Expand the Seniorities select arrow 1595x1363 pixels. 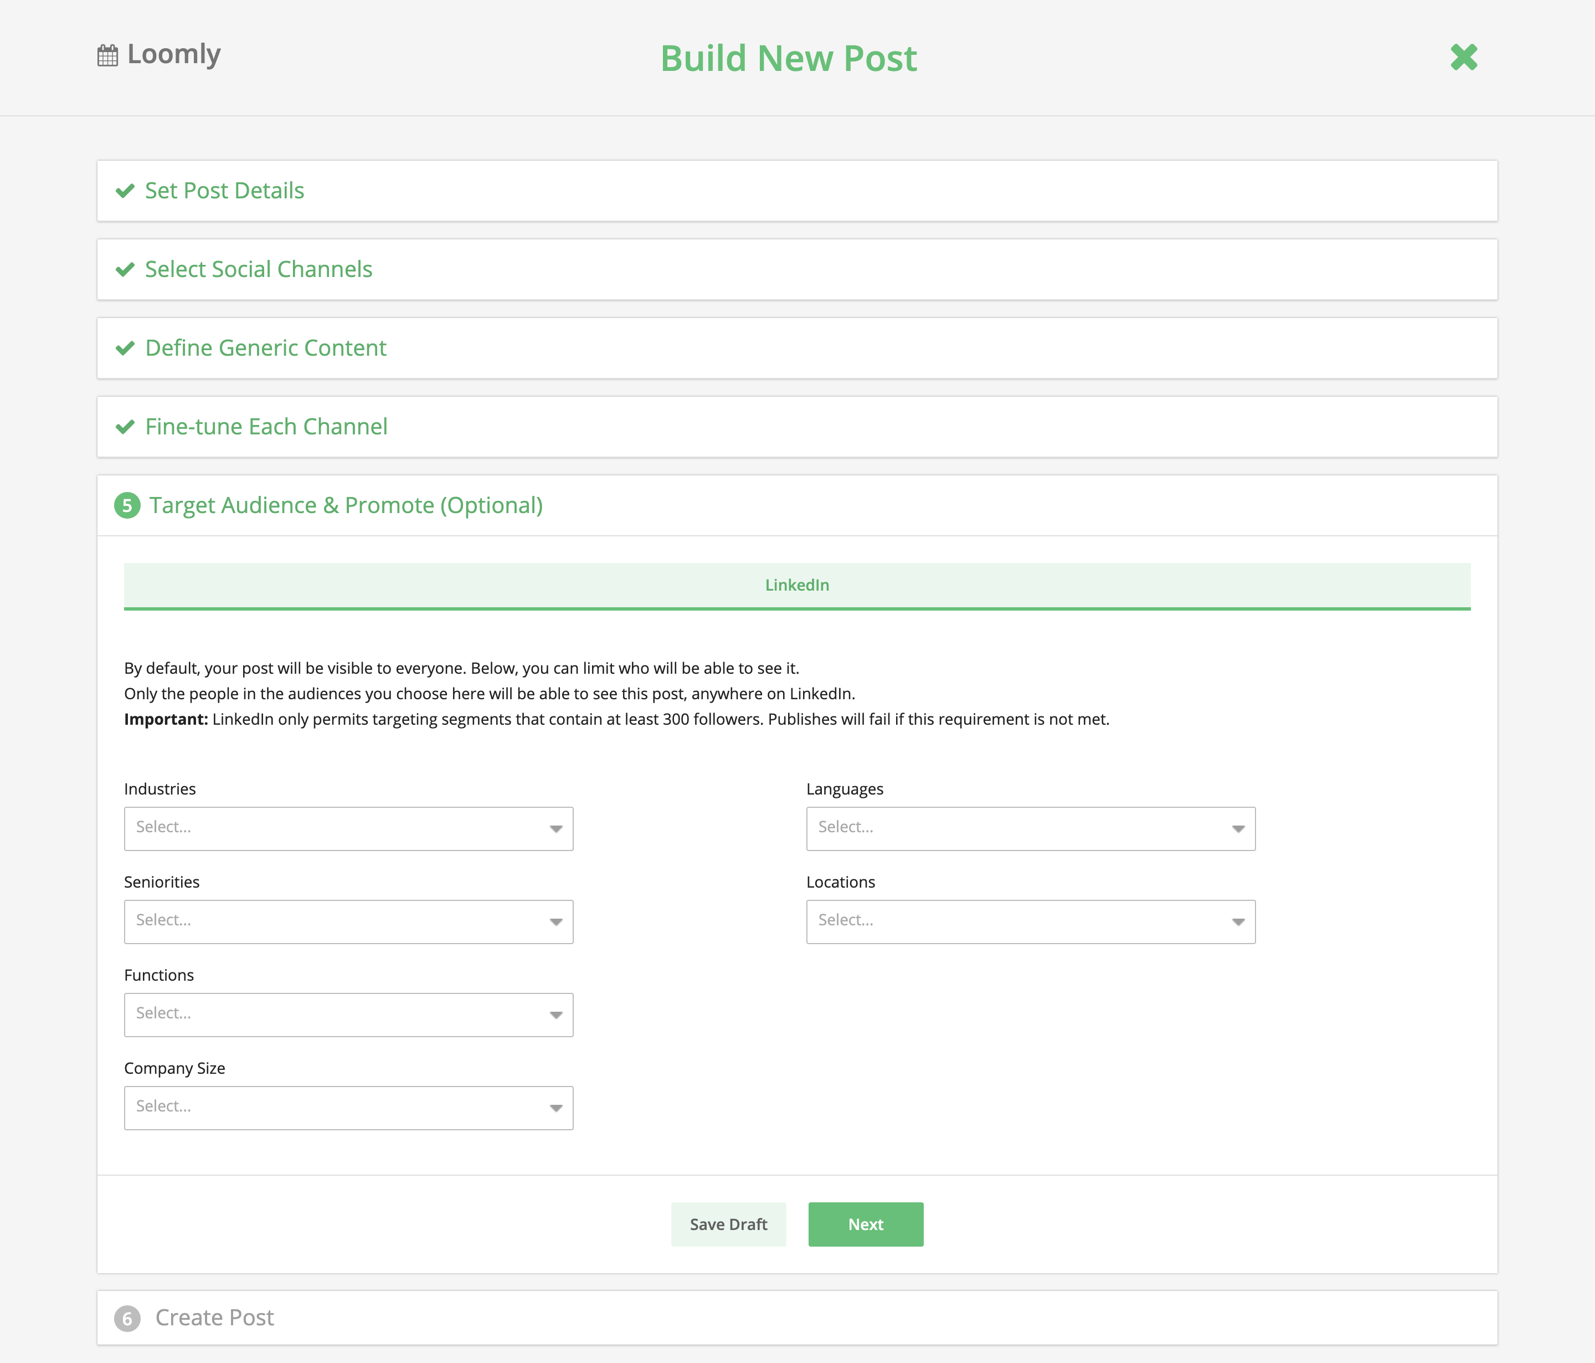tap(556, 922)
